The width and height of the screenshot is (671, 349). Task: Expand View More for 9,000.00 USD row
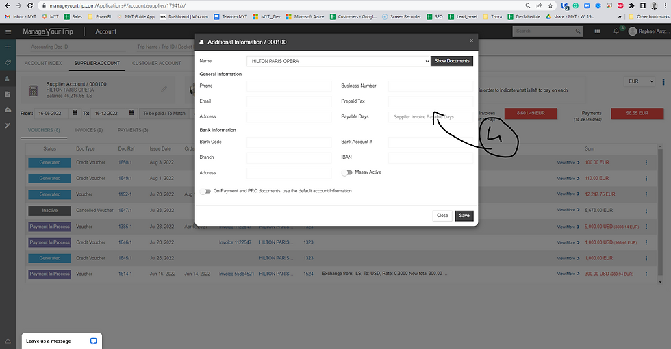(568, 227)
